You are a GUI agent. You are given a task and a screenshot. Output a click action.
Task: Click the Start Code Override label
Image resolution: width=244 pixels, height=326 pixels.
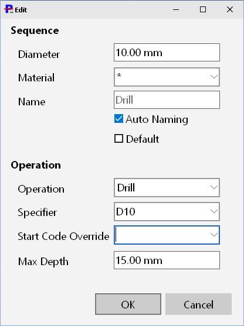click(63, 236)
